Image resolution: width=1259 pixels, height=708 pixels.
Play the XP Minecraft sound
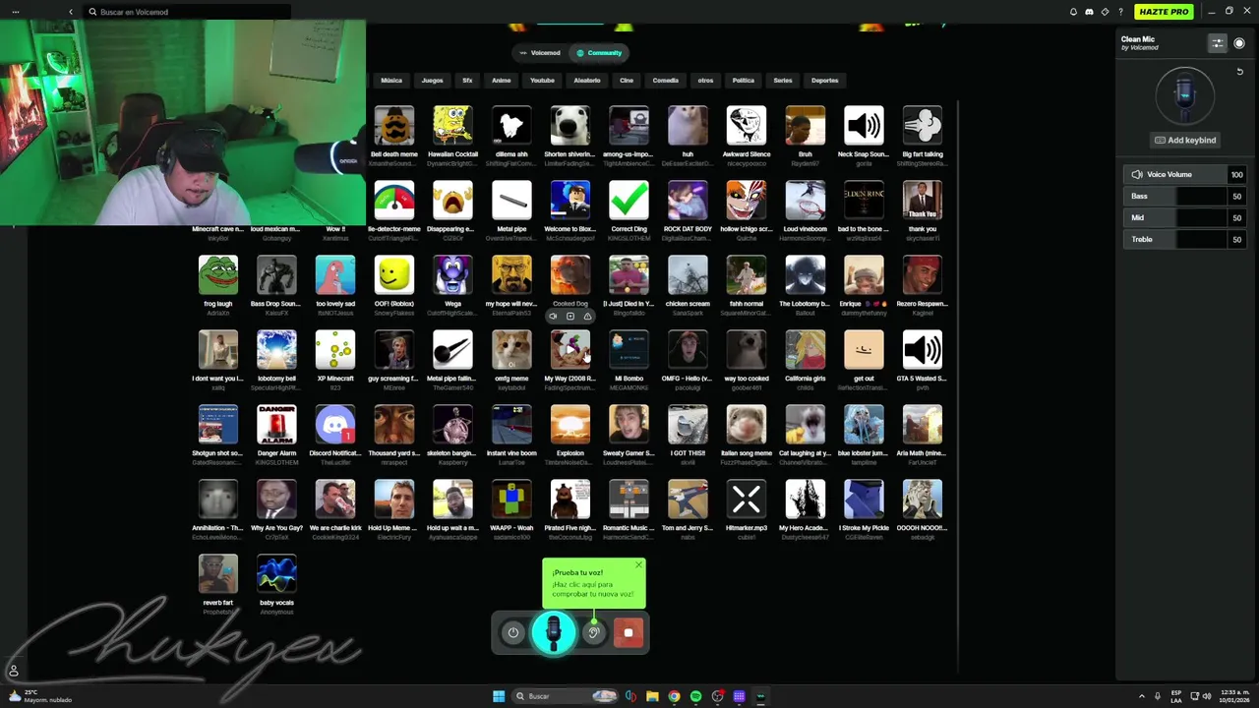[334, 350]
